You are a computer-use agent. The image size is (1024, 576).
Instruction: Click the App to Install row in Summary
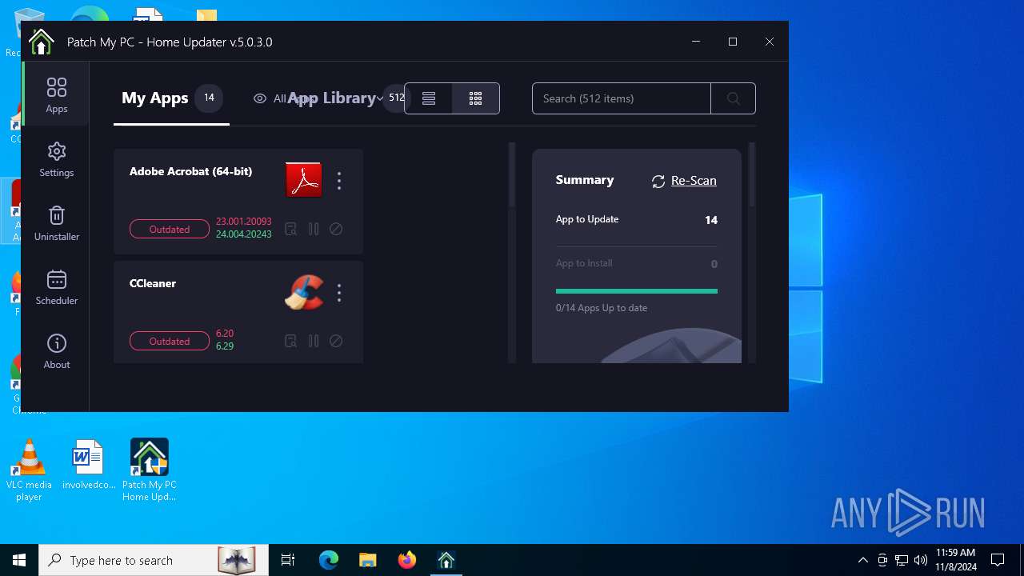[x=637, y=263]
